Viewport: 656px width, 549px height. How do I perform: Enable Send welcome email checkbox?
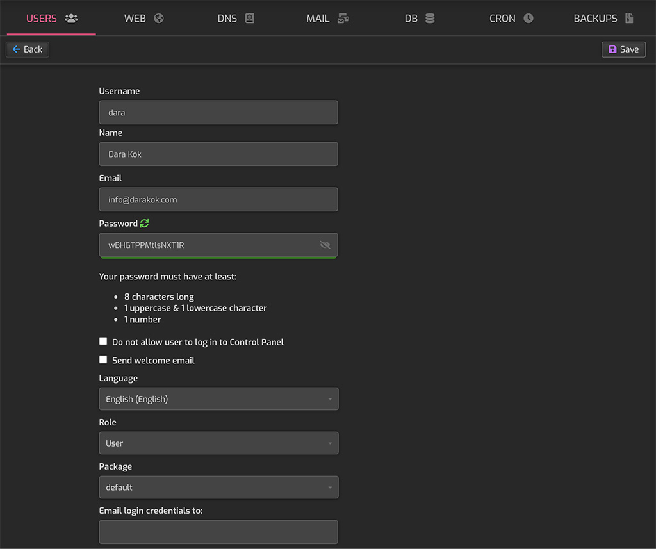(x=103, y=360)
